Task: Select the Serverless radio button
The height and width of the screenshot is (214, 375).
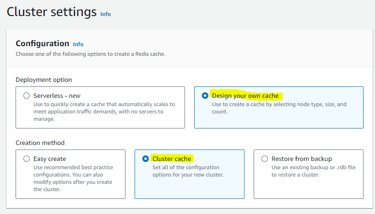Action: 27,96
